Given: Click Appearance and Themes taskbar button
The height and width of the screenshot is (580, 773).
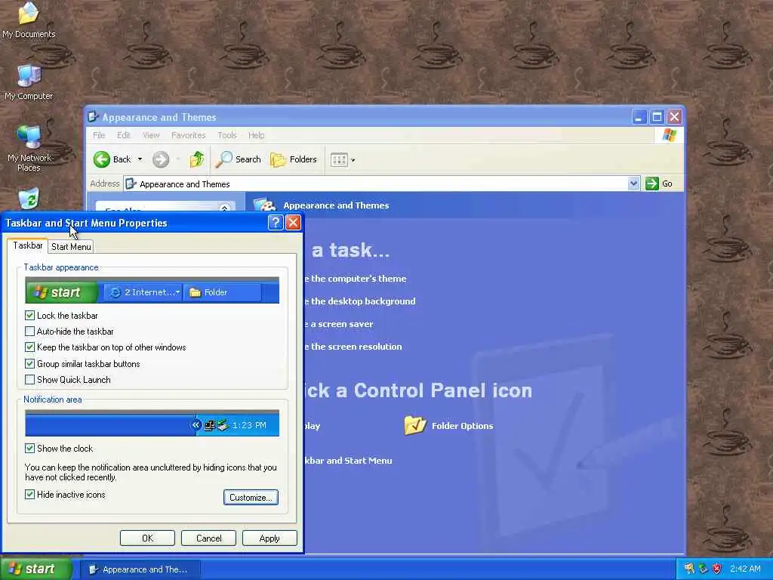Looking at the screenshot, I should pyautogui.click(x=140, y=569).
